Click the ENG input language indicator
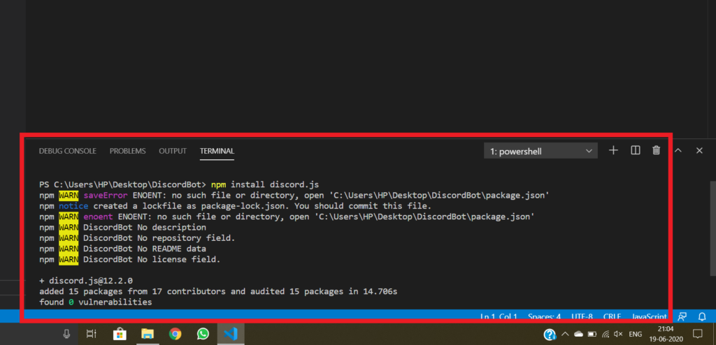This screenshot has width=716, height=345. pos(635,334)
